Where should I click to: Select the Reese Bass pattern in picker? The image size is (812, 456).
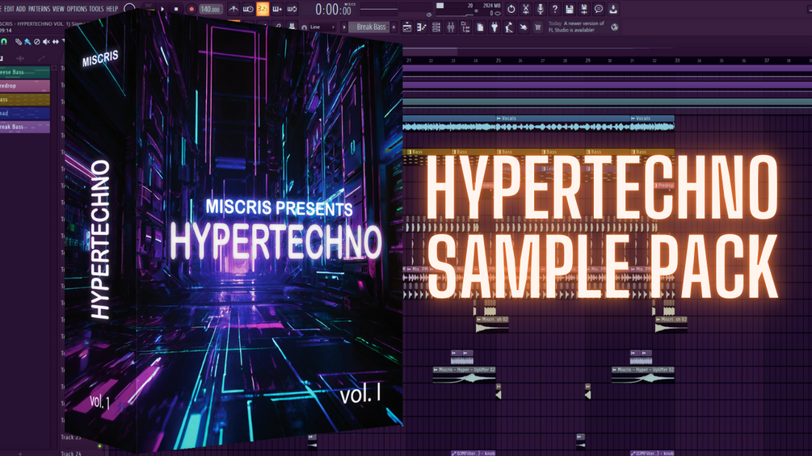pos(25,73)
